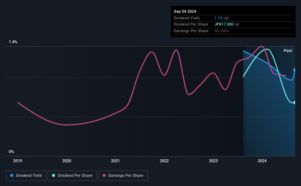
Task: Click the tooltip's Dividend Per Share row label
Action: (191, 25)
